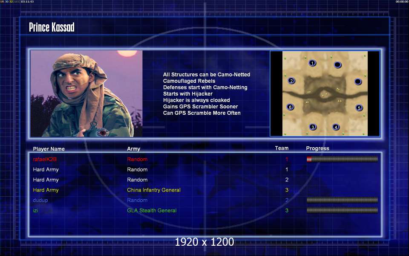
Task: Click start position marker 4 on map
Action: coord(336,127)
